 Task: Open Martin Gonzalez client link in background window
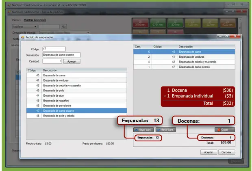pyautogui.click(x=35, y=20)
